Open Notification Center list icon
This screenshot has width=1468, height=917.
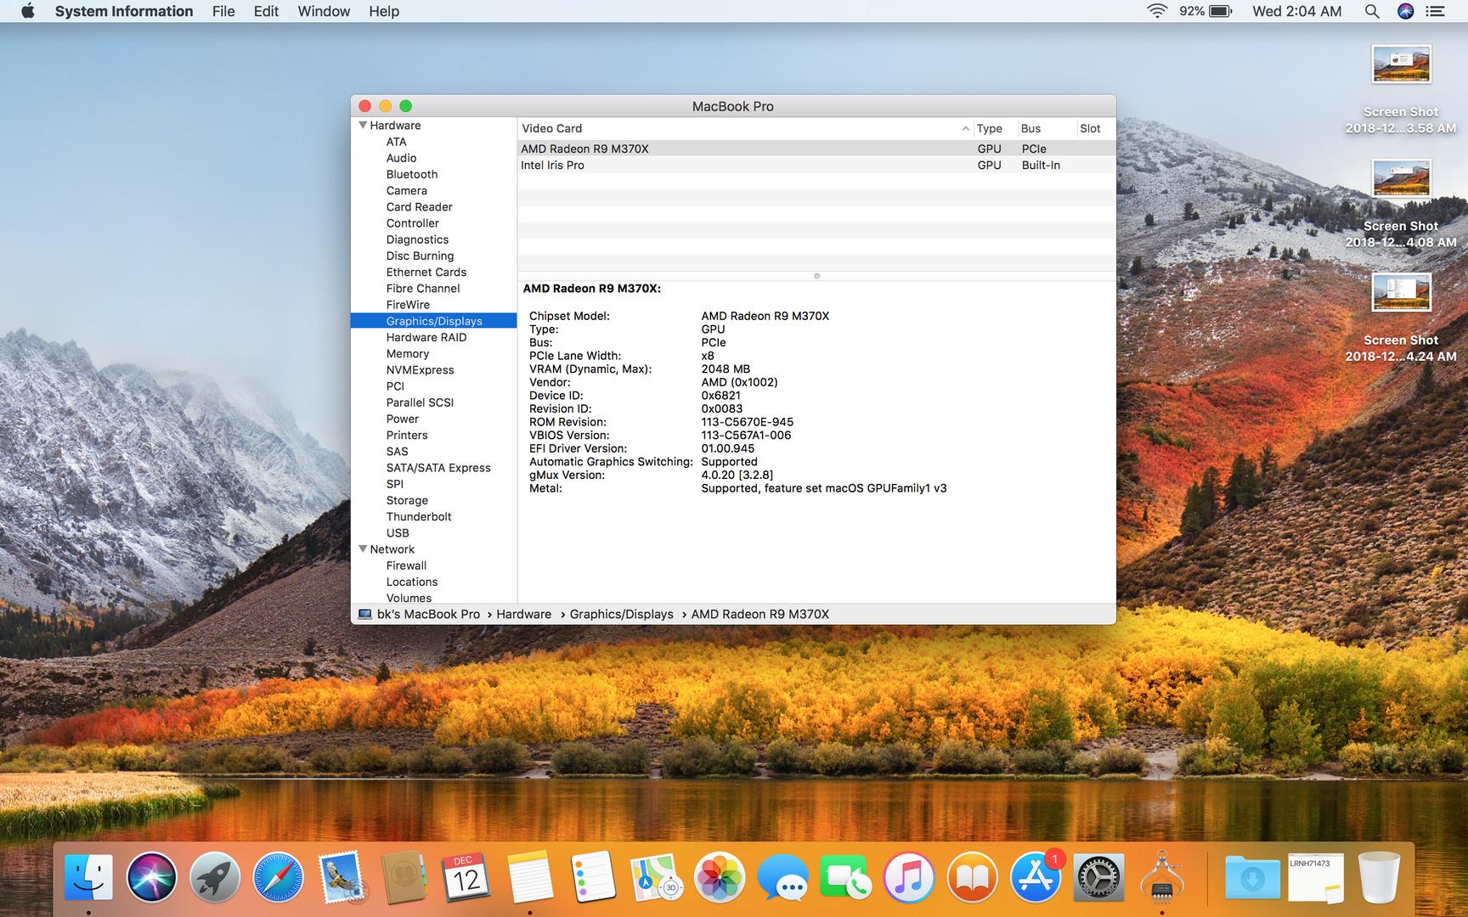1435,11
